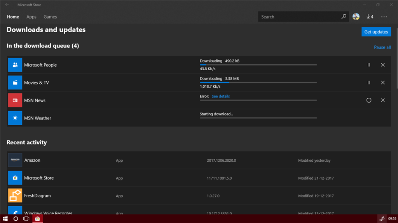Click the Recent activity heading

pos(27,142)
